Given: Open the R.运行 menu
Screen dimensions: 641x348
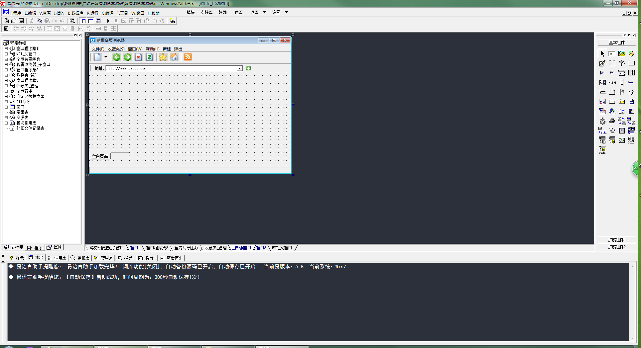Looking at the screenshot, I should click(x=92, y=13).
